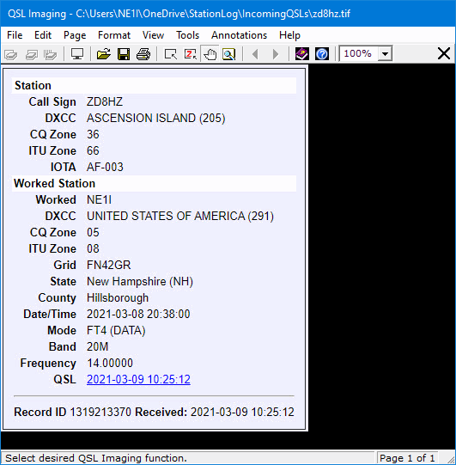Click the grid value FN42GR

tap(109, 265)
